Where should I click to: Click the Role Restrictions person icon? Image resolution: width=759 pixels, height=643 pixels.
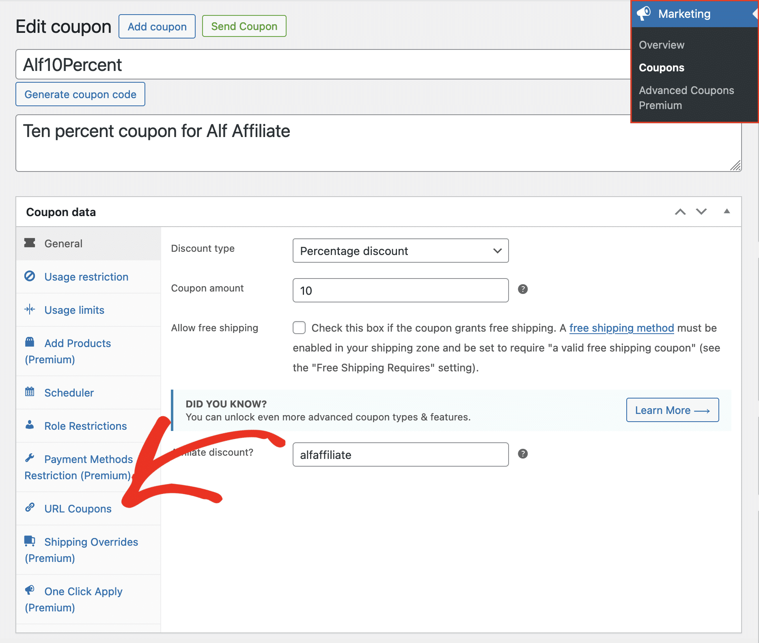(x=30, y=424)
